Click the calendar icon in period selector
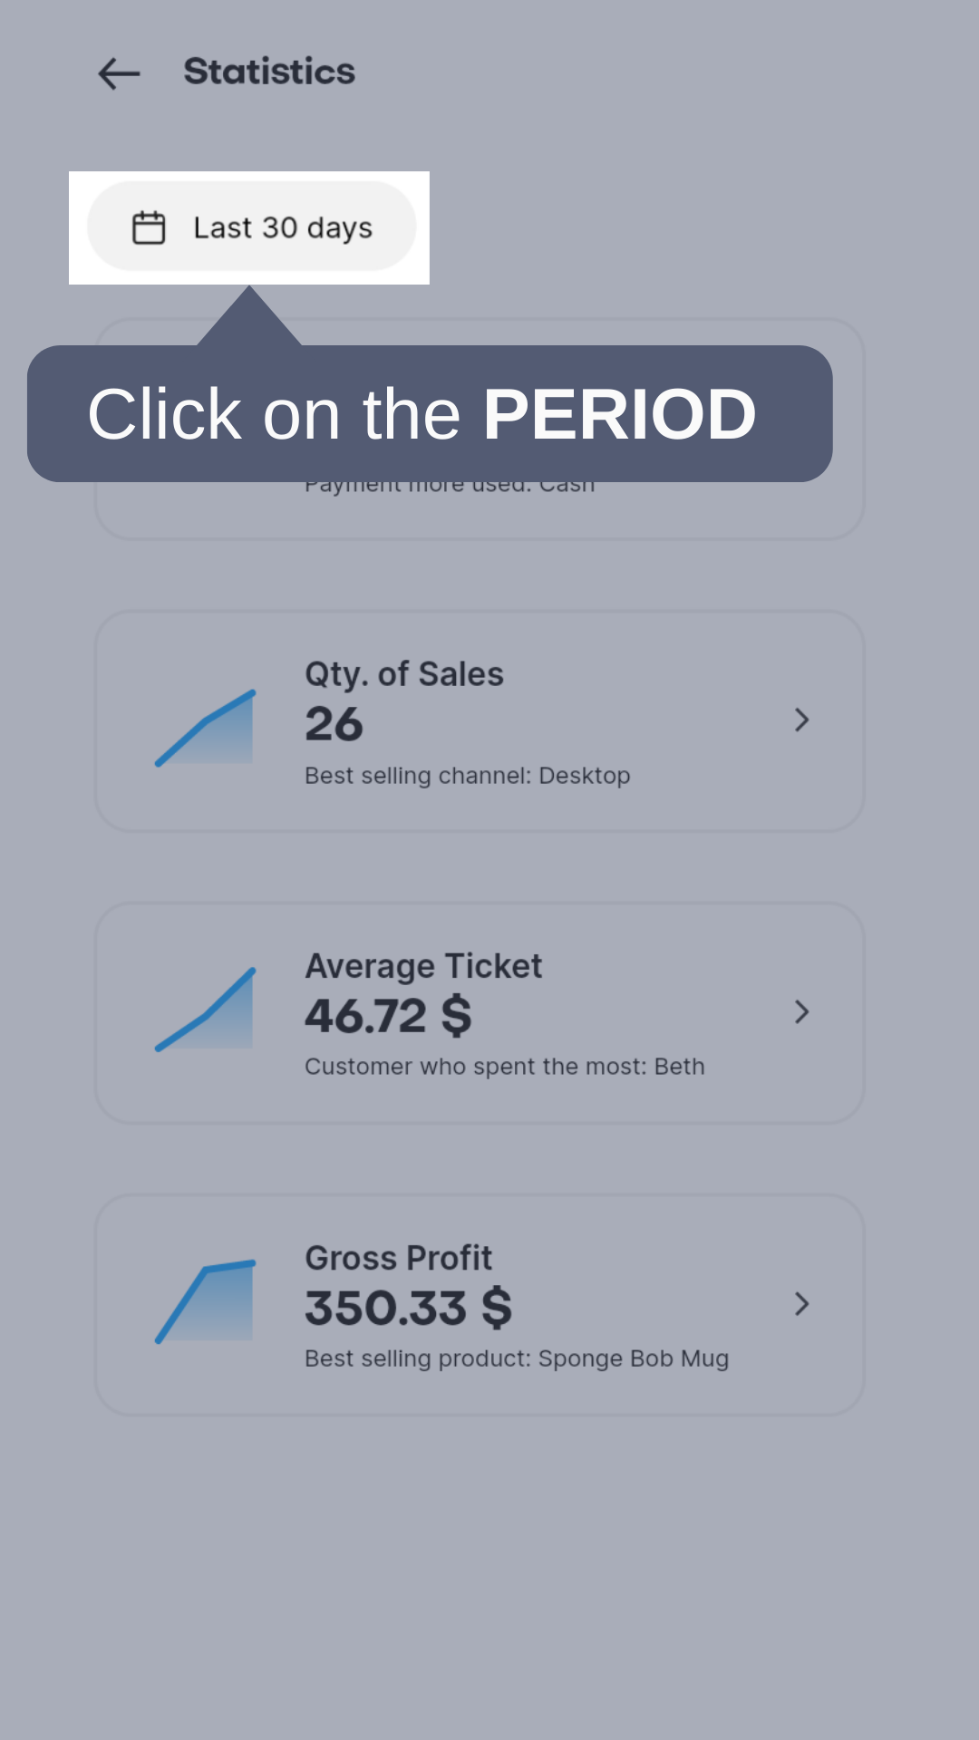Image resolution: width=979 pixels, height=1740 pixels. point(149,227)
